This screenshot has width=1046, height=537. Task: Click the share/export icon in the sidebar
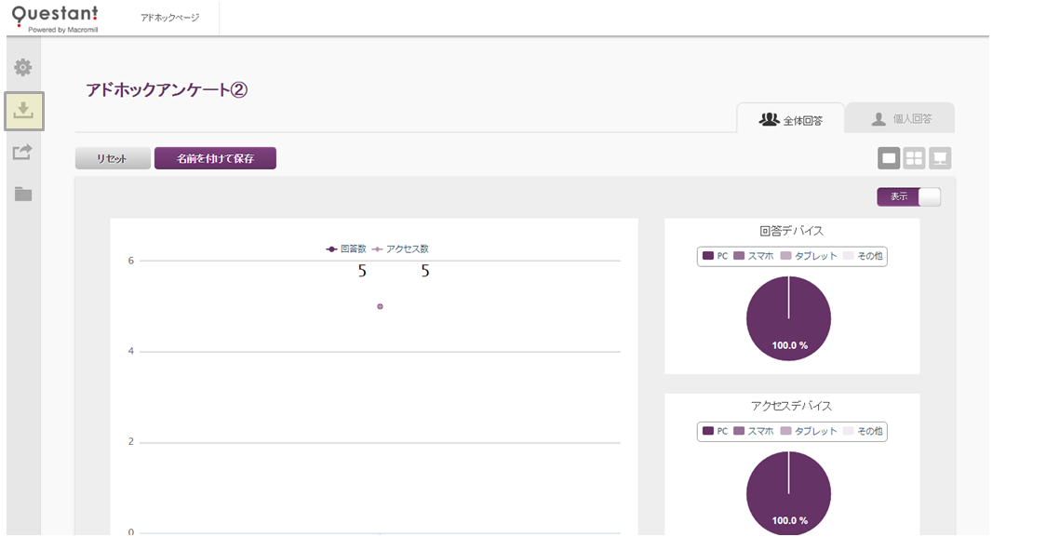23,152
